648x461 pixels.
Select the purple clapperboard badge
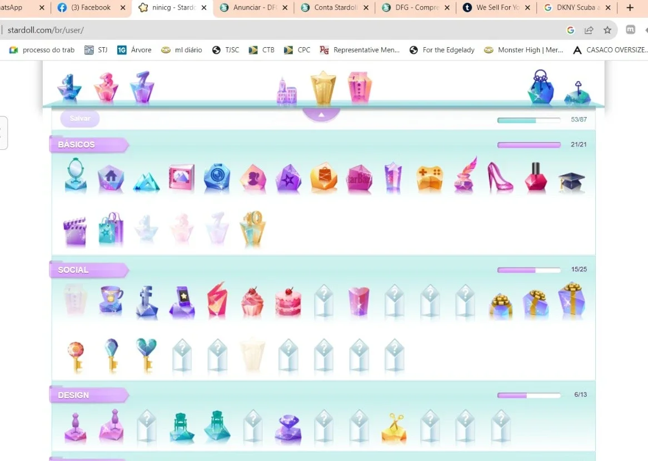click(75, 232)
